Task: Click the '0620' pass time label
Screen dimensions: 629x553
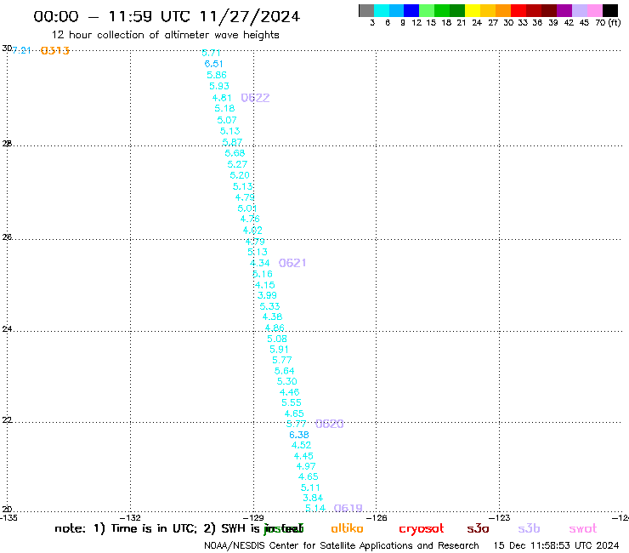Action: click(x=329, y=424)
